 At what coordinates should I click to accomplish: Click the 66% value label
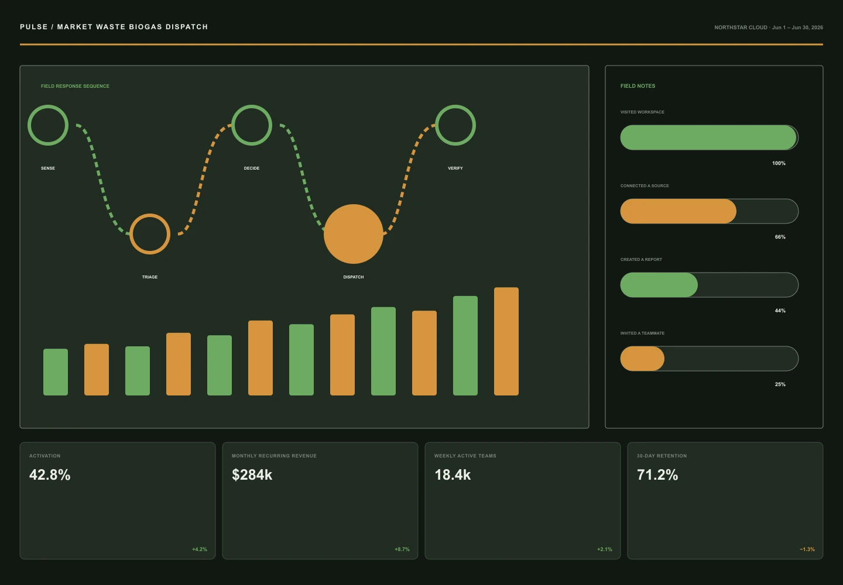[x=780, y=237]
